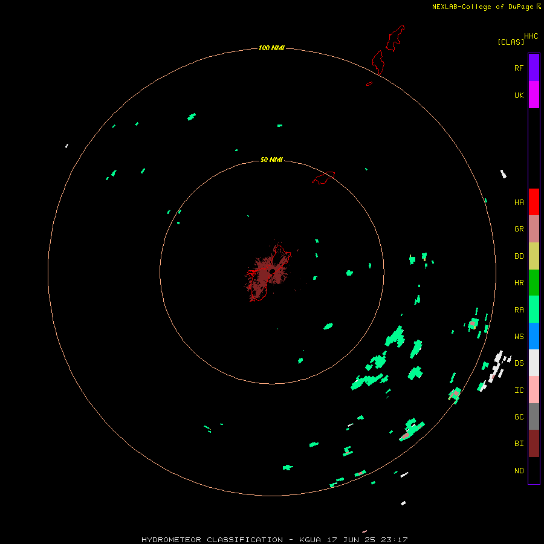Click the HA legend label

(519, 202)
